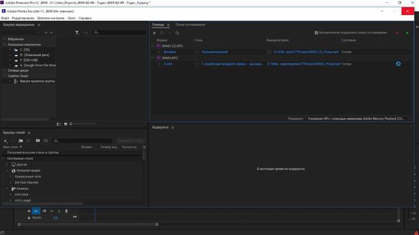The image size is (419, 235).
Task: Open the Шаблон настроек menu
Action: (51, 18)
